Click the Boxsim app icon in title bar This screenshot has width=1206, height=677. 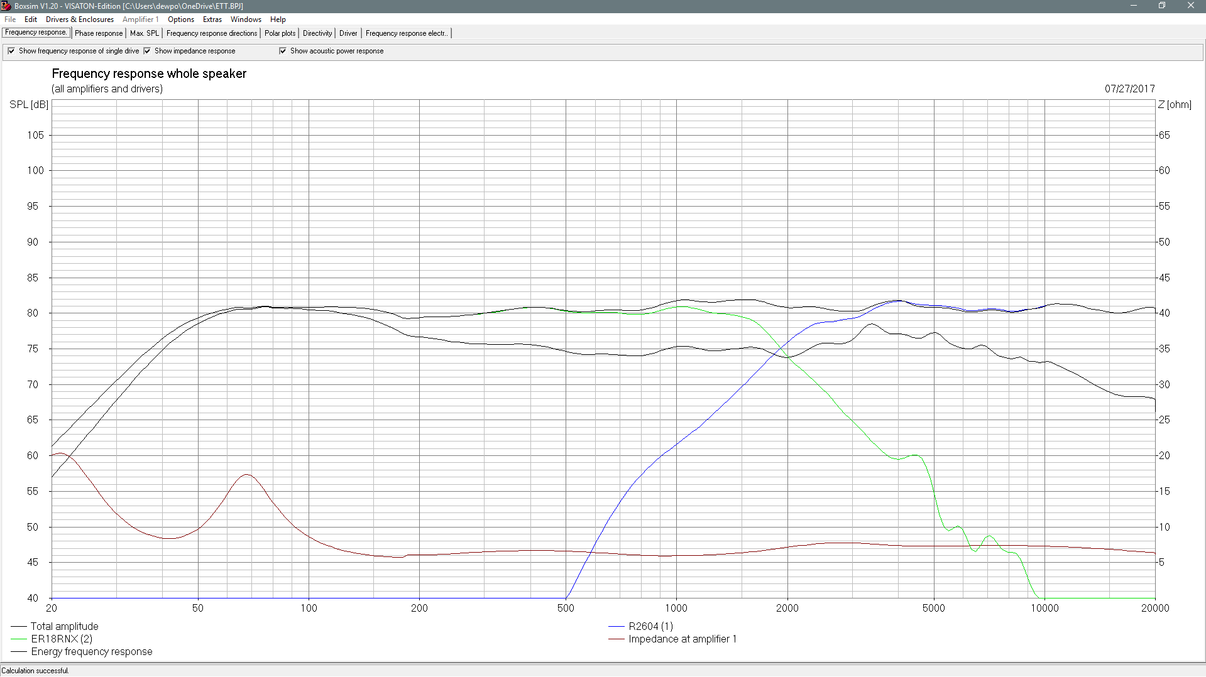click(x=6, y=6)
